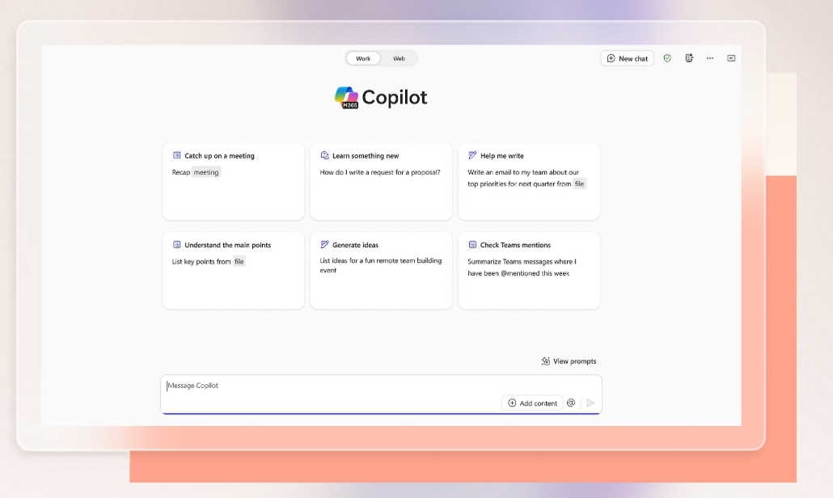Click the @ mention icon
The width and height of the screenshot is (833, 498).
click(571, 403)
